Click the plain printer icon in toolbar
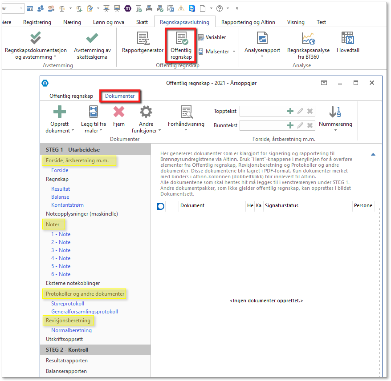The image size is (391, 381). 149,9
